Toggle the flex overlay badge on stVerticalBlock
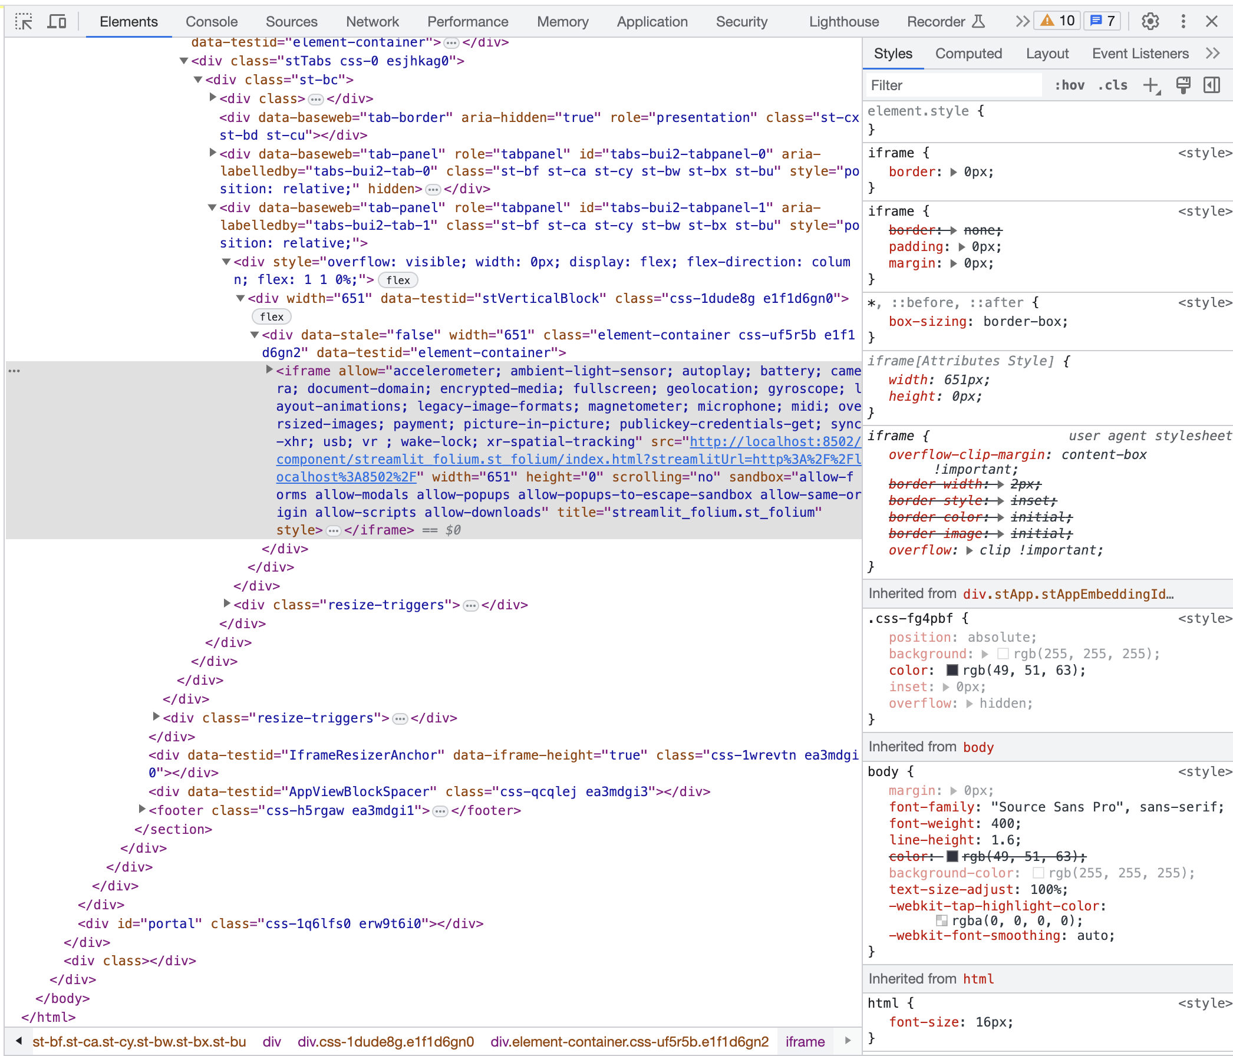Image resolution: width=1233 pixels, height=1056 pixels. 271,316
